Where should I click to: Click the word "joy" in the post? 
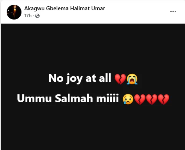pyautogui.click(x=74, y=79)
